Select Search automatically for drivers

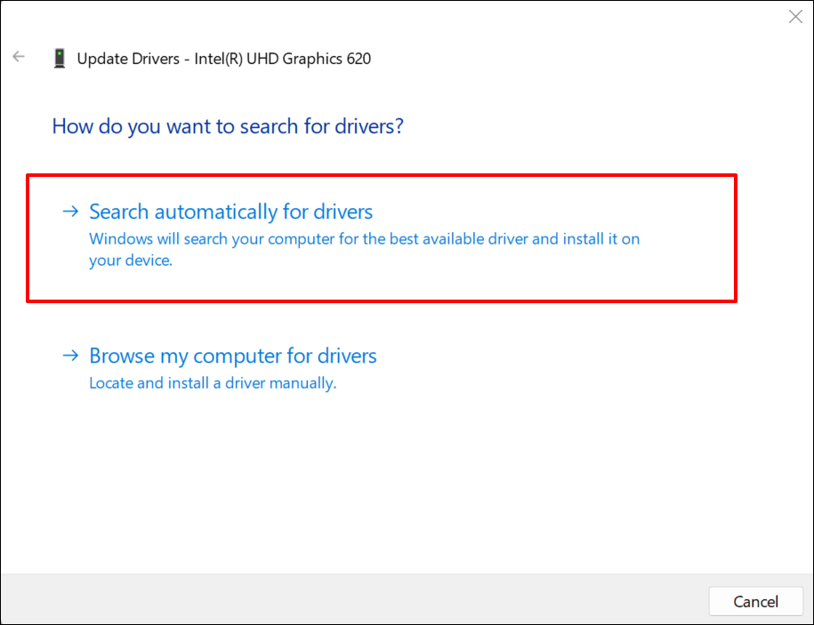tap(230, 212)
